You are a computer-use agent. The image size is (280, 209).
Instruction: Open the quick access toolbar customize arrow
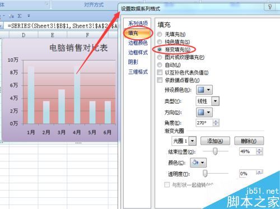tap(29, 16)
